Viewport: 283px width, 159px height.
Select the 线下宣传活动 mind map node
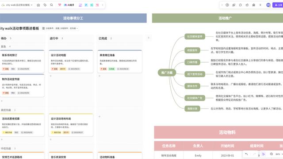(195, 74)
